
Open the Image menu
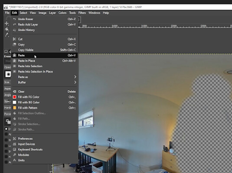click(42, 13)
